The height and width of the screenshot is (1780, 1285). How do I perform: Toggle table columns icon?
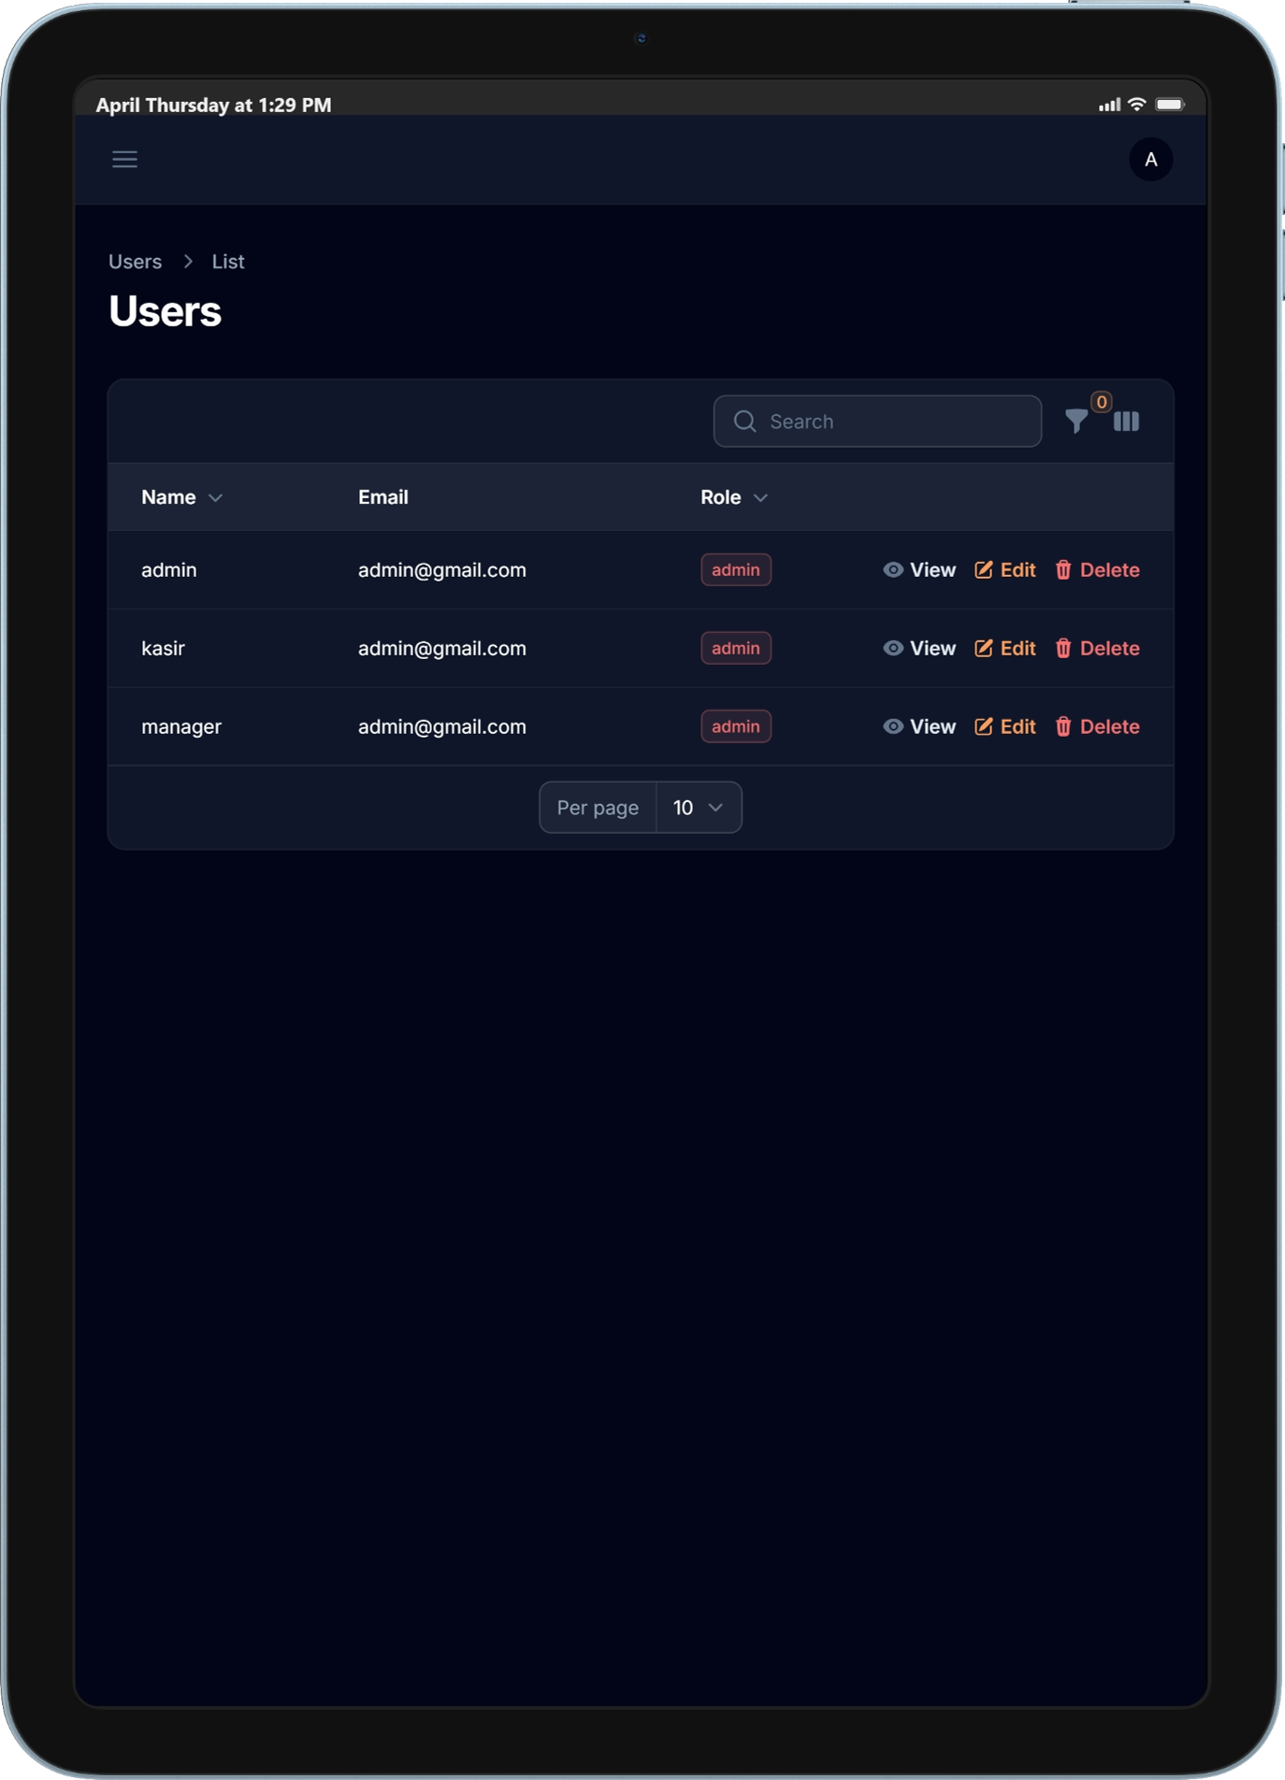1126,422
